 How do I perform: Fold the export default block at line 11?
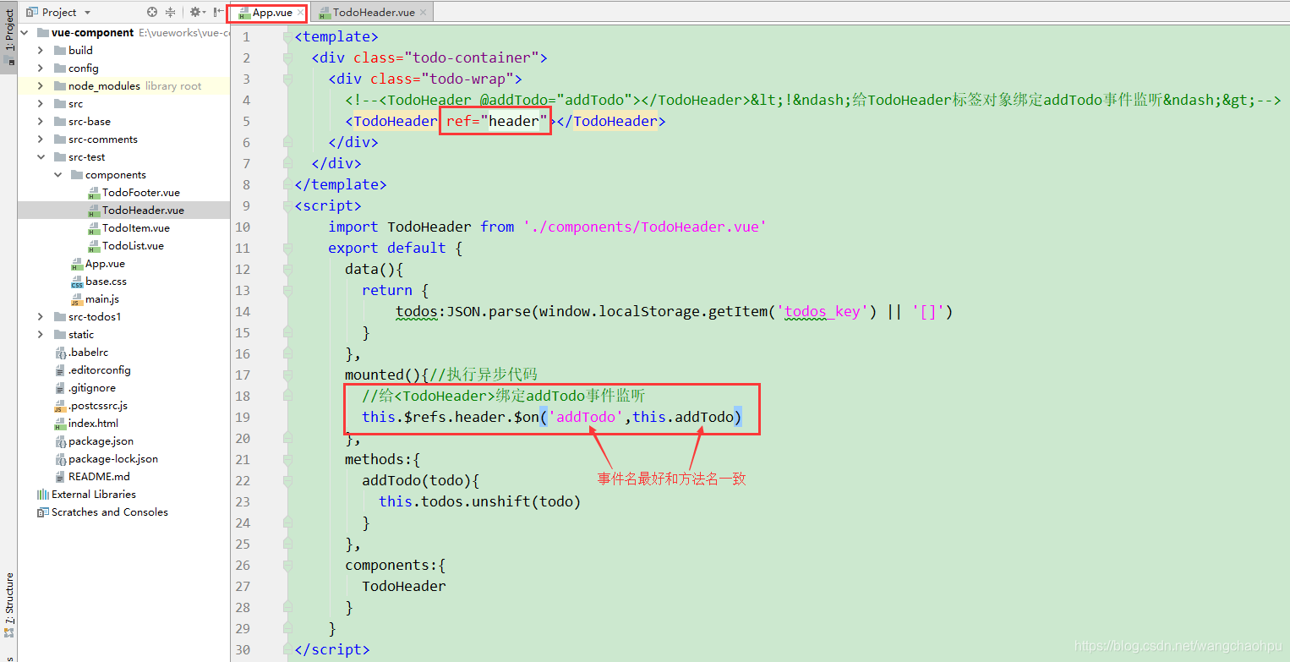pyautogui.click(x=287, y=249)
